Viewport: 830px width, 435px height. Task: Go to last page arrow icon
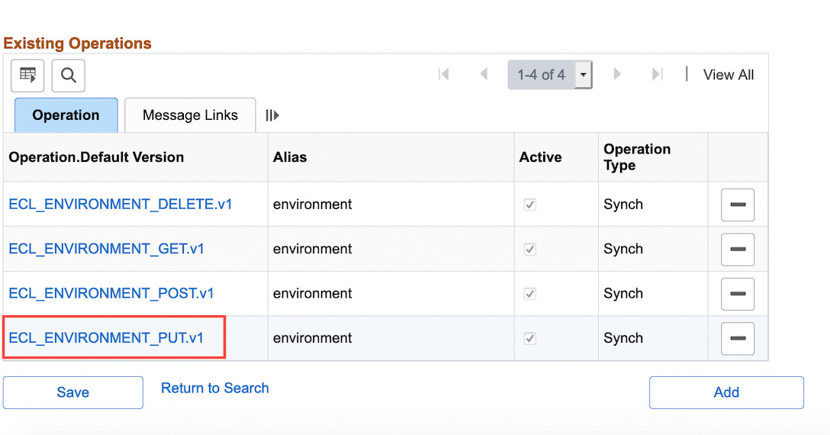click(x=657, y=74)
